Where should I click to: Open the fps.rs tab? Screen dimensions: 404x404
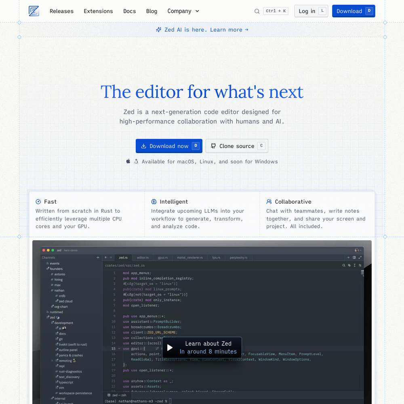pos(216,257)
